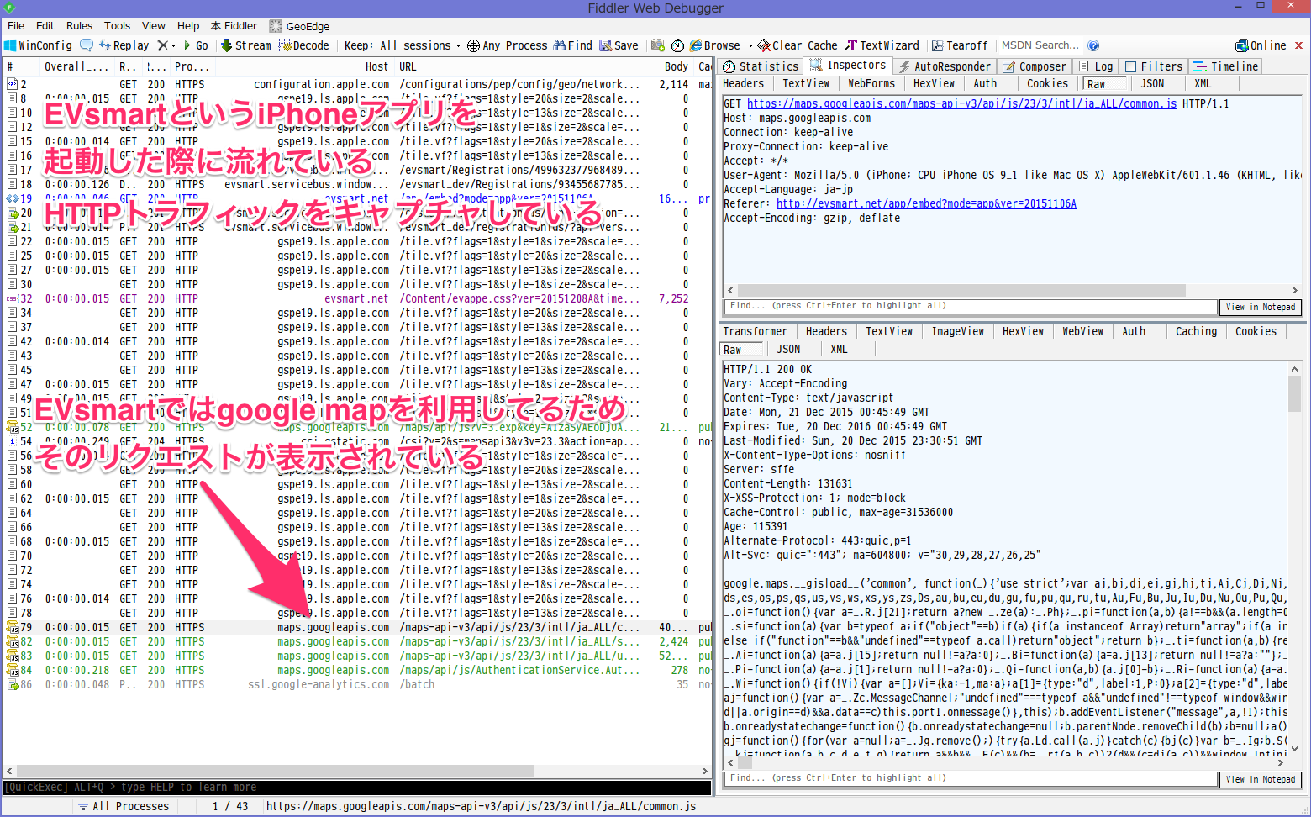Switch to the AutoResponder tab
Image resolution: width=1311 pixels, height=817 pixels.
pyautogui.click(x=945, y=66)
